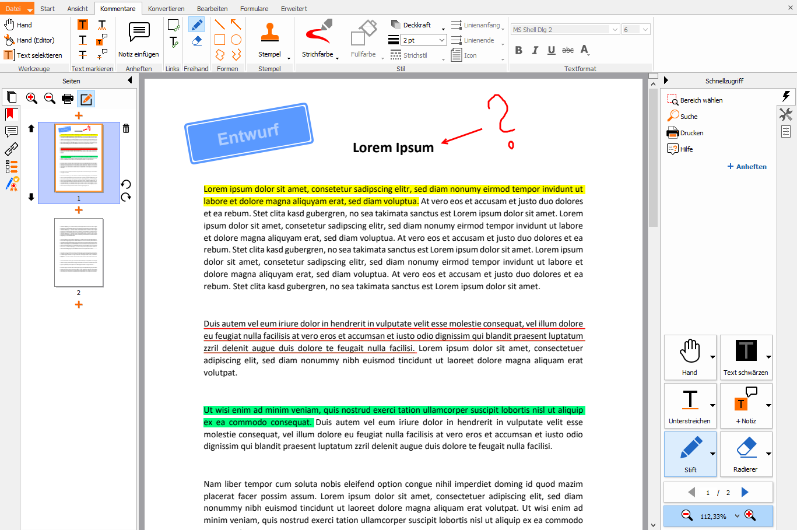Viewport: 797px width, 530px height.
Task: Open the bookmarks panel icon in sidebar
Action: 10,114
